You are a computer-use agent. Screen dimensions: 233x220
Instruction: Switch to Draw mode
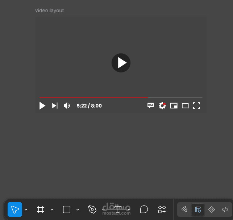coord(184,209)
